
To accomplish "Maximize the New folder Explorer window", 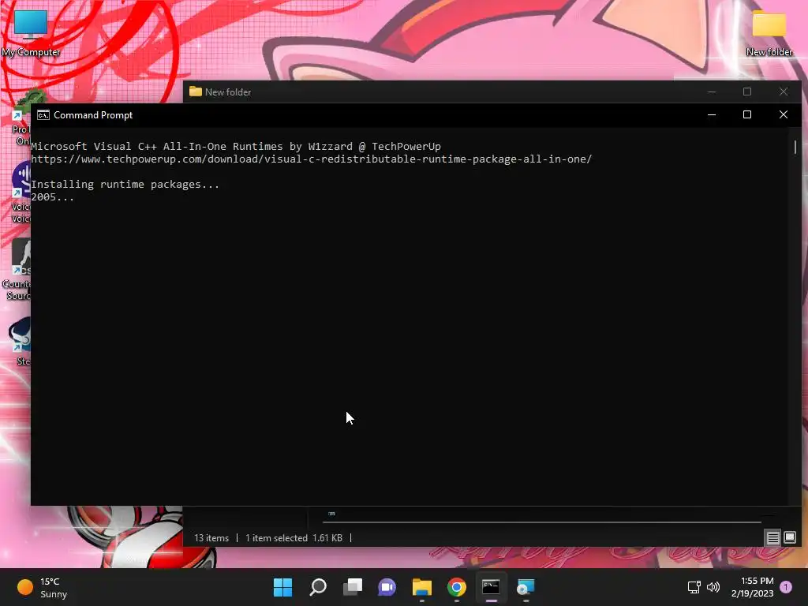I will tap(747, 92).
